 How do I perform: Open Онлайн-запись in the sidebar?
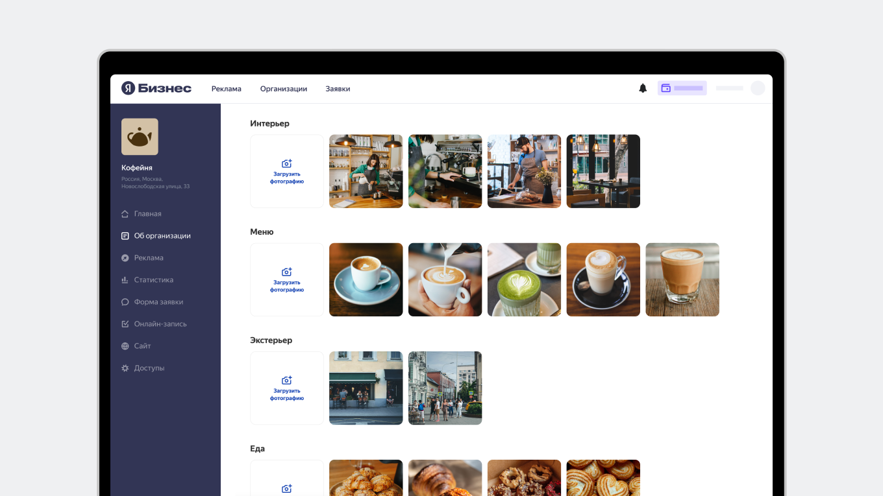(160, 324)
